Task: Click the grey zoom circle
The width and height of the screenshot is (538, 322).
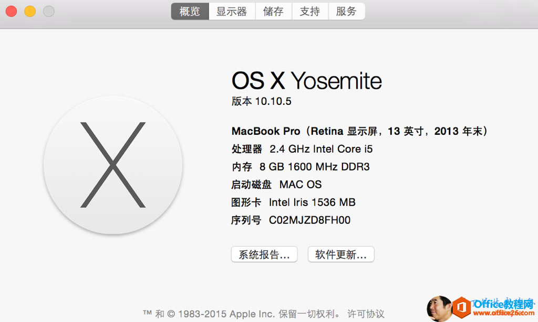Action: point(48,10)
